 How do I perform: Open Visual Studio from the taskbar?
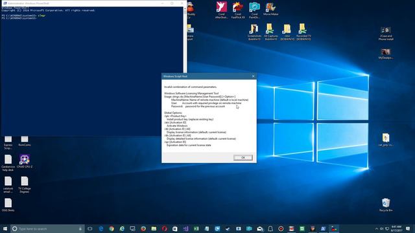185,228
